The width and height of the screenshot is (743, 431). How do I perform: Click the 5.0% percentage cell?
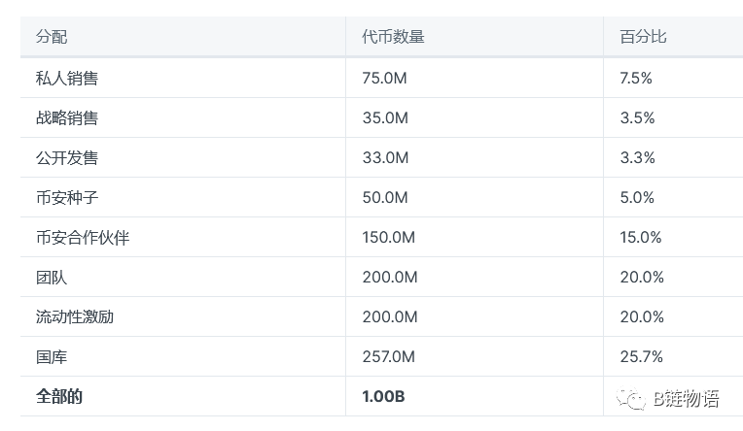pos(637,197)
